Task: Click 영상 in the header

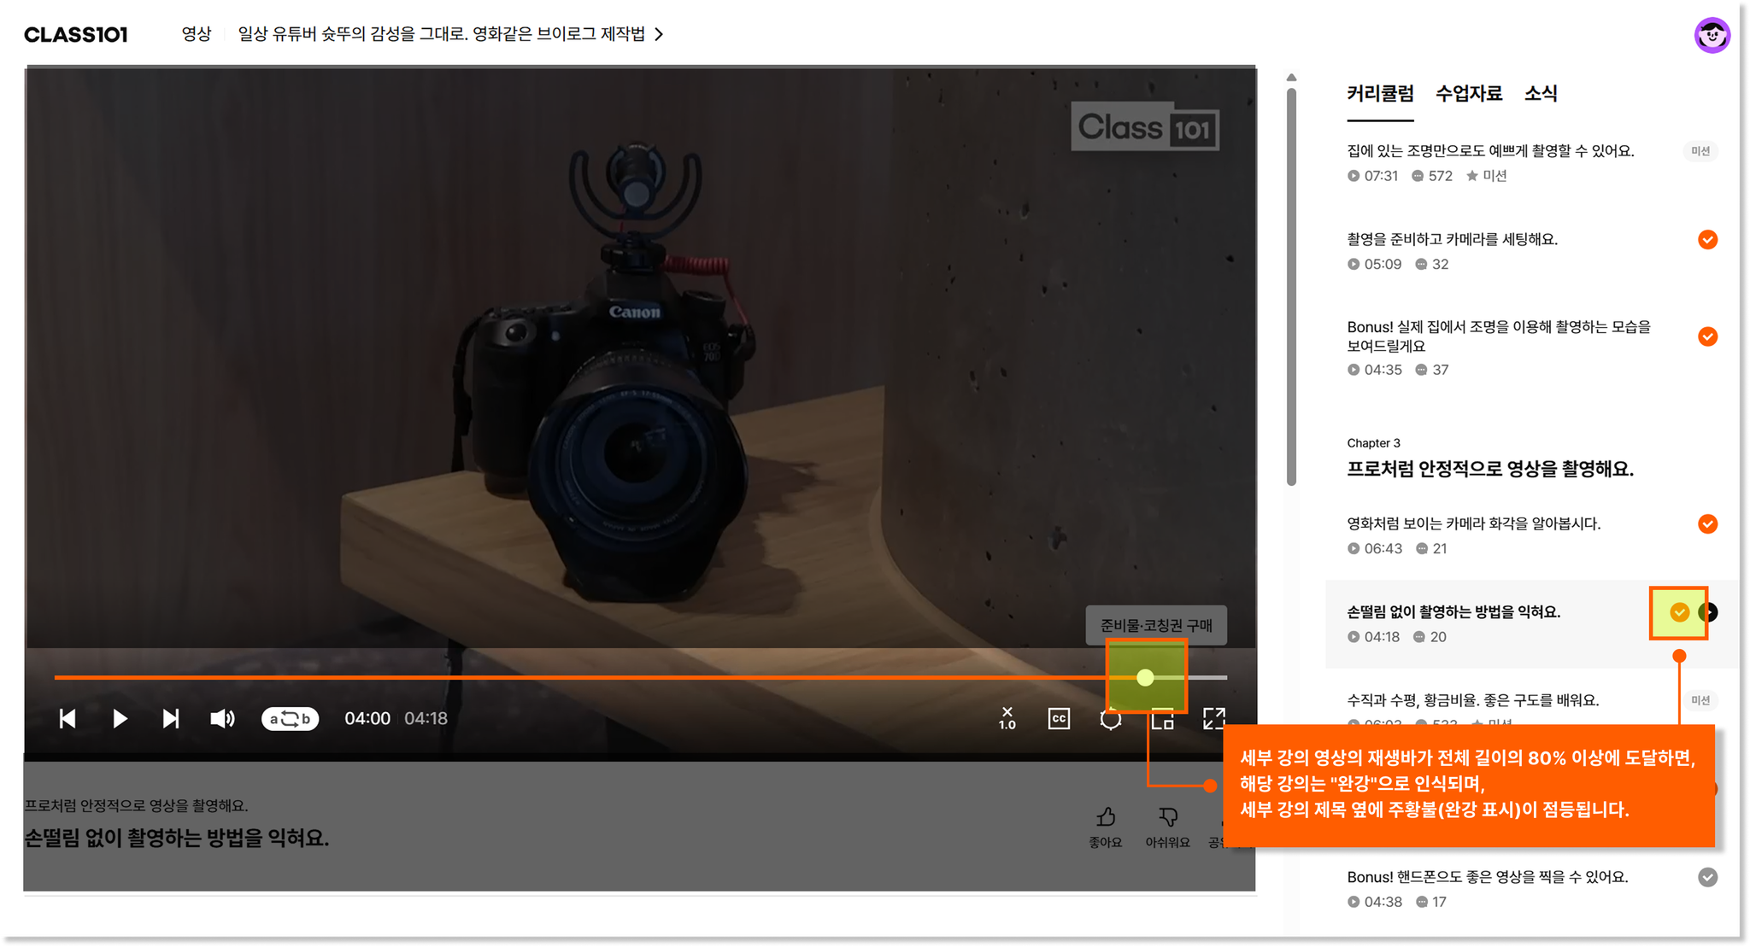Action: click(196, 34)
